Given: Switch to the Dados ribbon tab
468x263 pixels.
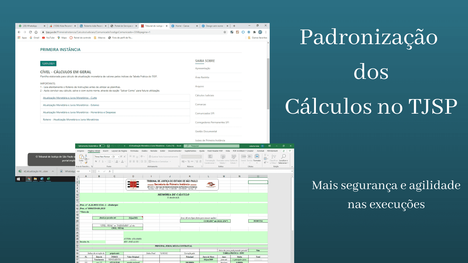Looking at the screenshot, I should [144, 151].
